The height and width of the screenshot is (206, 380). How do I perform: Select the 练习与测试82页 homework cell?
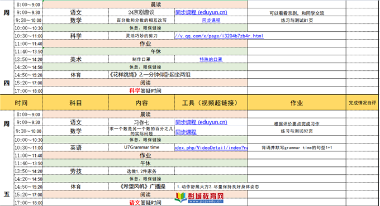(x=297, y=131)
